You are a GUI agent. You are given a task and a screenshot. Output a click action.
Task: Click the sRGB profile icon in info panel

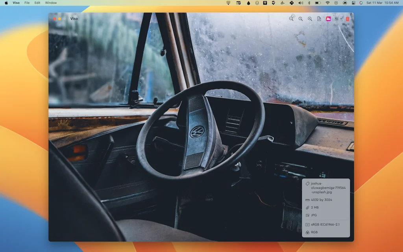click(307, 224)
